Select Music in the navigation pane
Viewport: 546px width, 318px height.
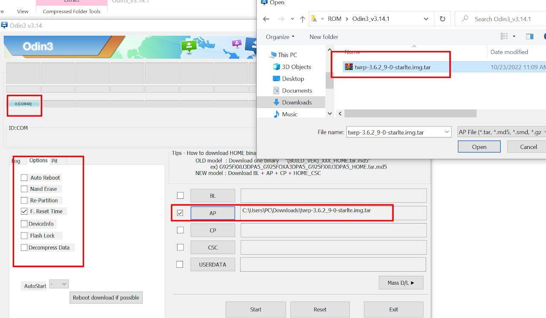(290, 114)
